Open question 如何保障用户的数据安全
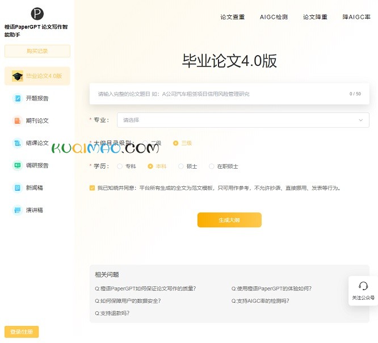The height and width of the screenshot is (343, 378). tap(128, 301)
